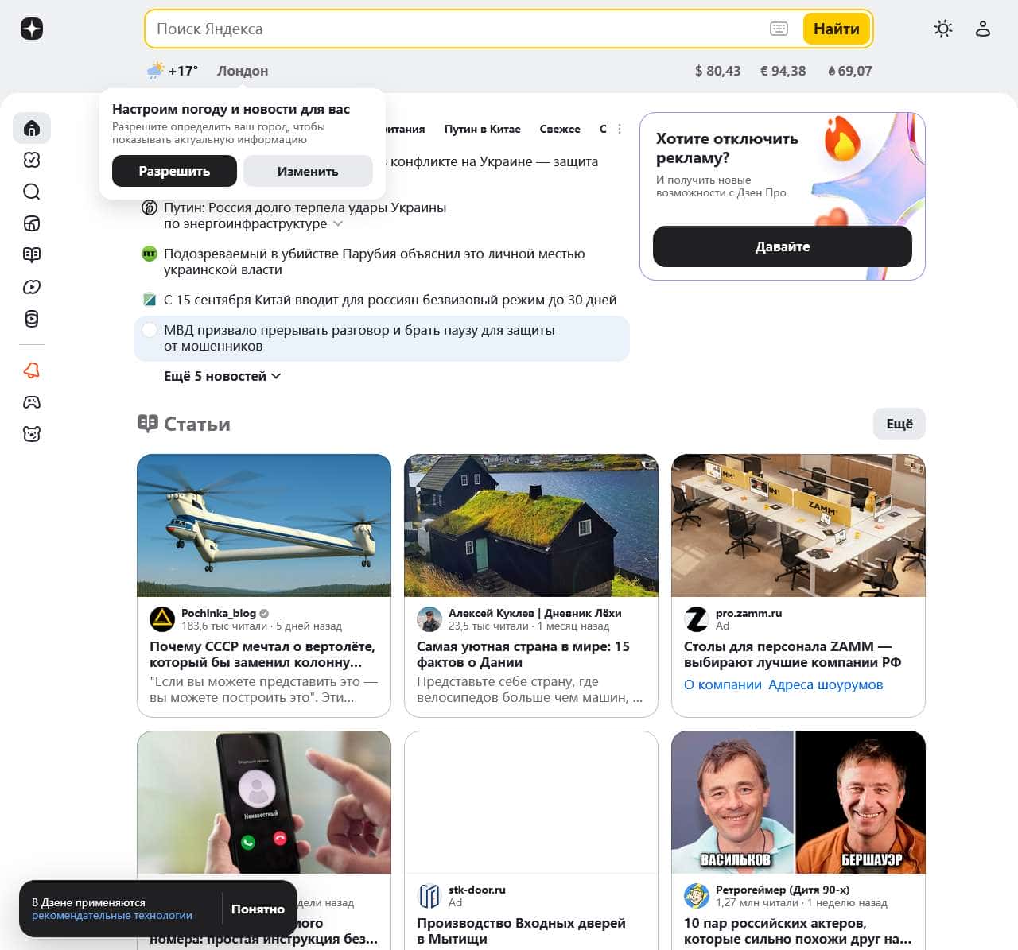
Task: Open the Kids section via the bear icon
Action: (x=32, y=433)
